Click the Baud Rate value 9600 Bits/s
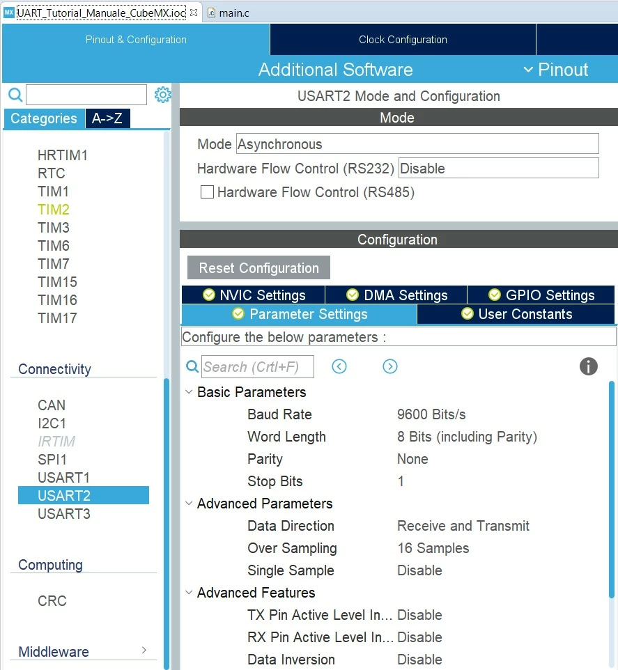 [x=431, y=414]
